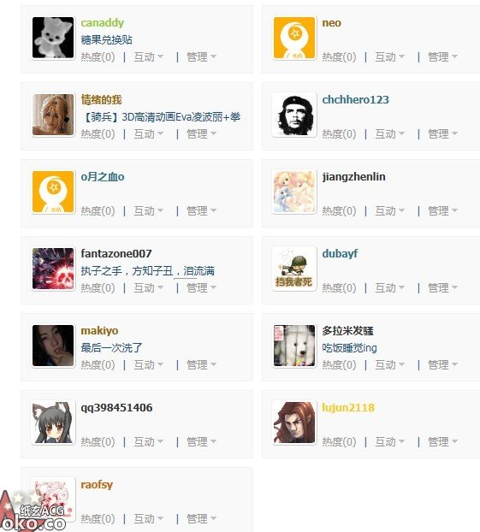
Task: Click fantazone007's skull artwork avatar
Action: point(53,269)
